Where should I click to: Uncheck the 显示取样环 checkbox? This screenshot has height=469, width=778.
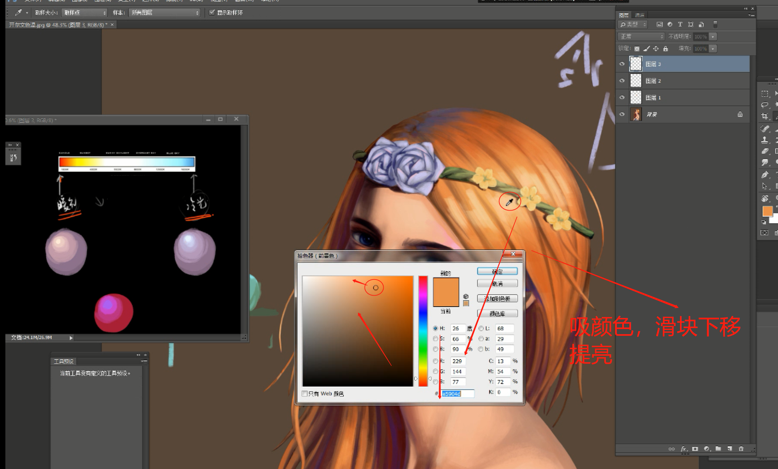click(x=212, y=12)
